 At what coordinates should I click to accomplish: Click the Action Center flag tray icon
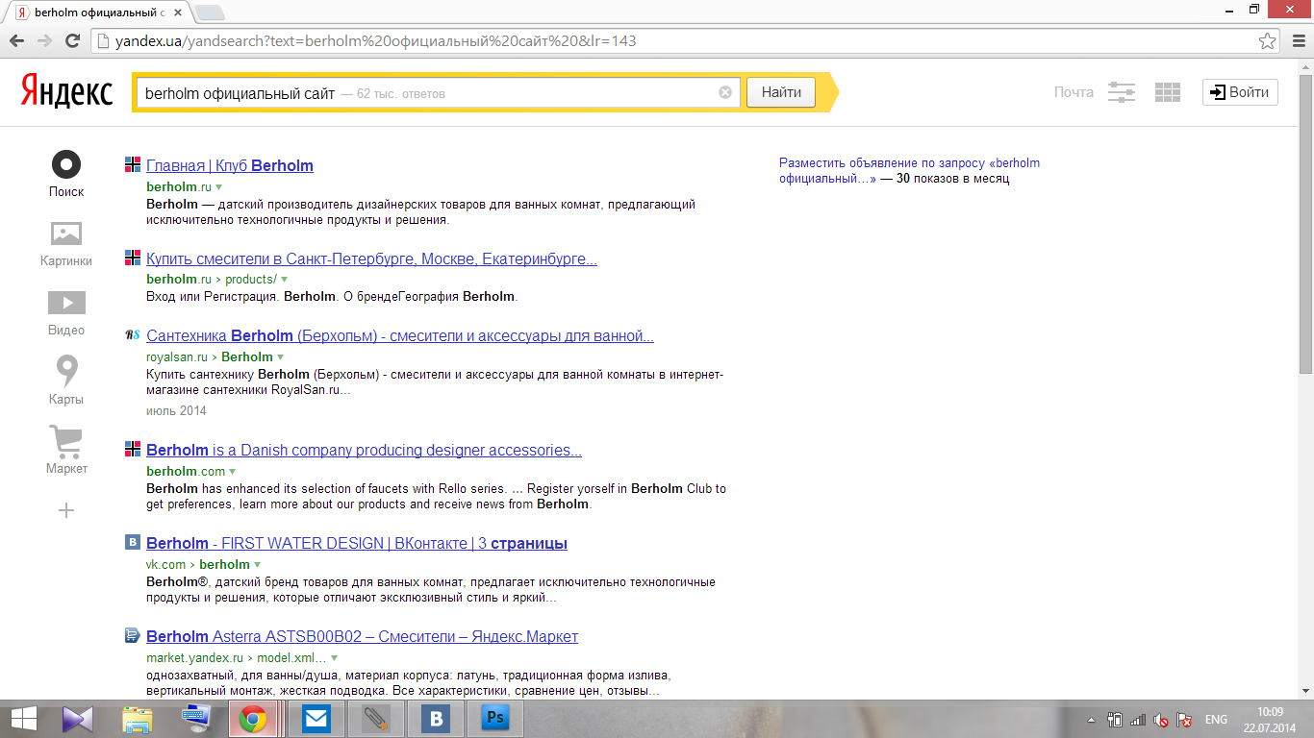point(1185,720)
